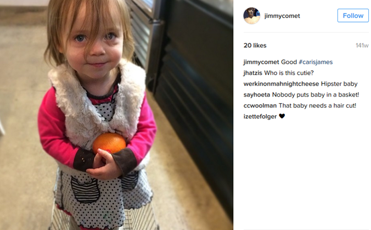The image size is (371, 230).
Task: Click the word Good in caption
Action: (x=289, y=62)
